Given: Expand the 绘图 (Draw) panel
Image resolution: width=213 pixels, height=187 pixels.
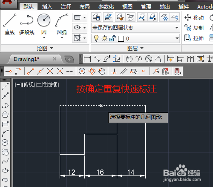Looking at the screenshot, I should (45, 48).
